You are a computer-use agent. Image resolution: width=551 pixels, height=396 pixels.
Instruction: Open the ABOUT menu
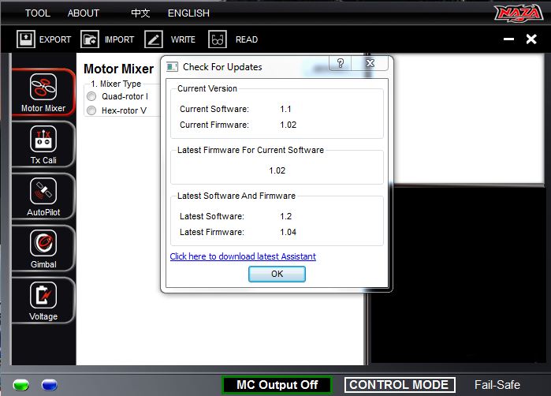84,13
